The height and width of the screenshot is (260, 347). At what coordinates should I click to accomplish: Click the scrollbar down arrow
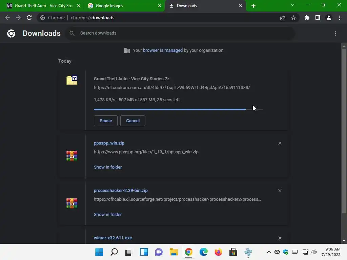344,241
